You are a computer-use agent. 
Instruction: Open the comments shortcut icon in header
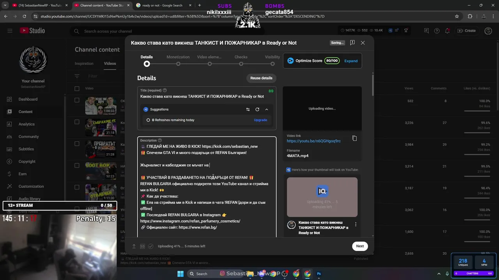pyautogui.click(x=426, y=31)
